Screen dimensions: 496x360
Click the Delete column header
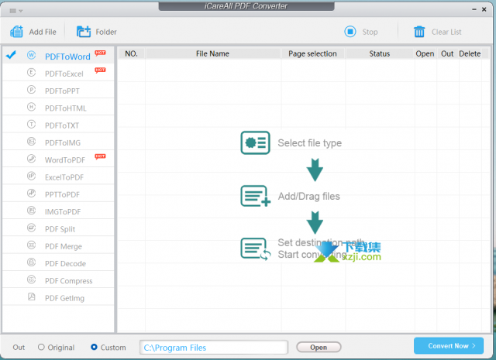pyautogui.click(x=470, y=53)
